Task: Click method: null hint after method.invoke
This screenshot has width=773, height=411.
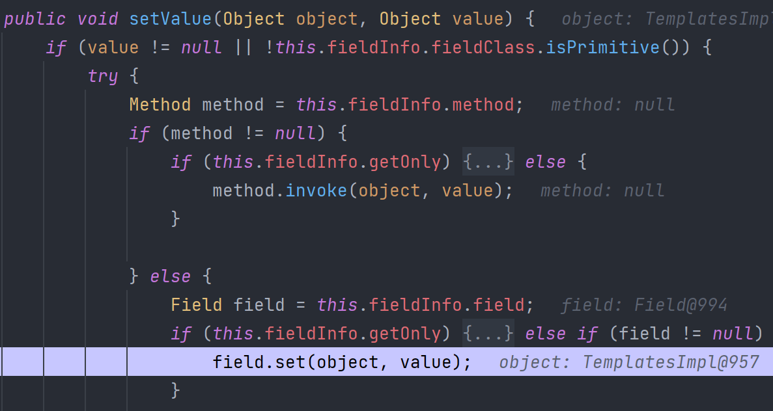Action: coord(602,191)
